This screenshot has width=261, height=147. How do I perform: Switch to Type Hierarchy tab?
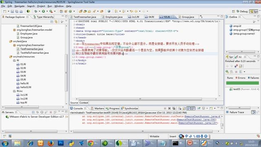click(x=44, y=17)
